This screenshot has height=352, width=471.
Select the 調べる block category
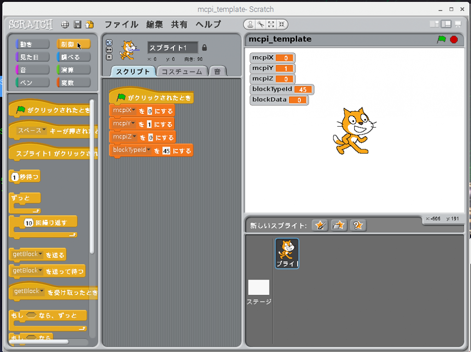(x=74, y=57)
